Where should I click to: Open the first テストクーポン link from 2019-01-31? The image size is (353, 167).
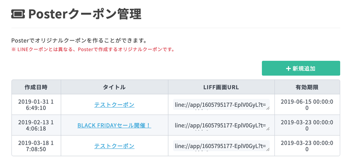[114, 105]
